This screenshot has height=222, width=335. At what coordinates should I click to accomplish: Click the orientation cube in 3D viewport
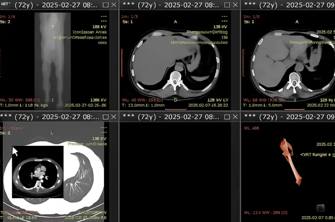(320, 208)
